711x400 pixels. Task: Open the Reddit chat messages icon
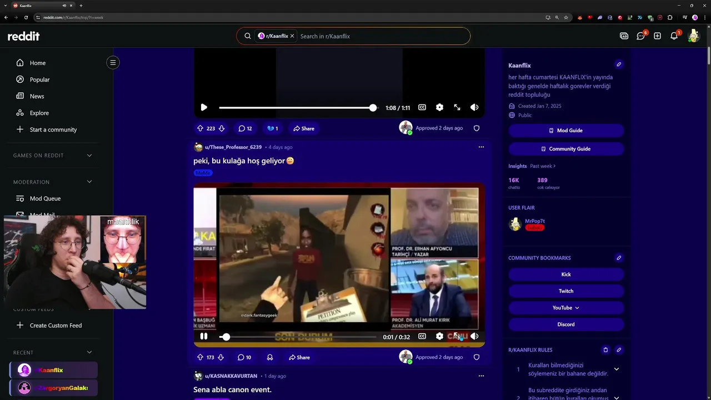[x=640, y=36]
